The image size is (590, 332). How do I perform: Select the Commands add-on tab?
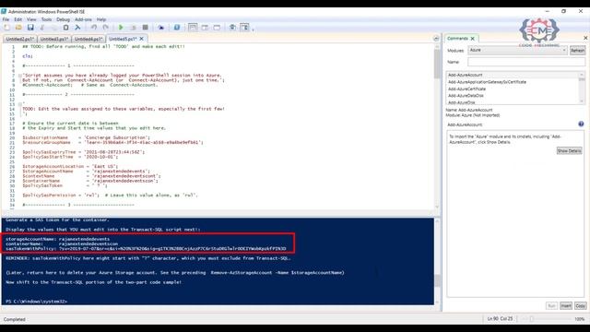pos(457,39)
